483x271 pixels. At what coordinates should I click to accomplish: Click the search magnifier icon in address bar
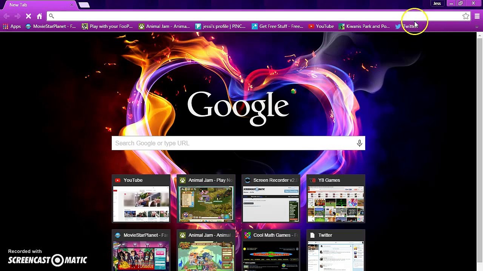pos(51,16)
